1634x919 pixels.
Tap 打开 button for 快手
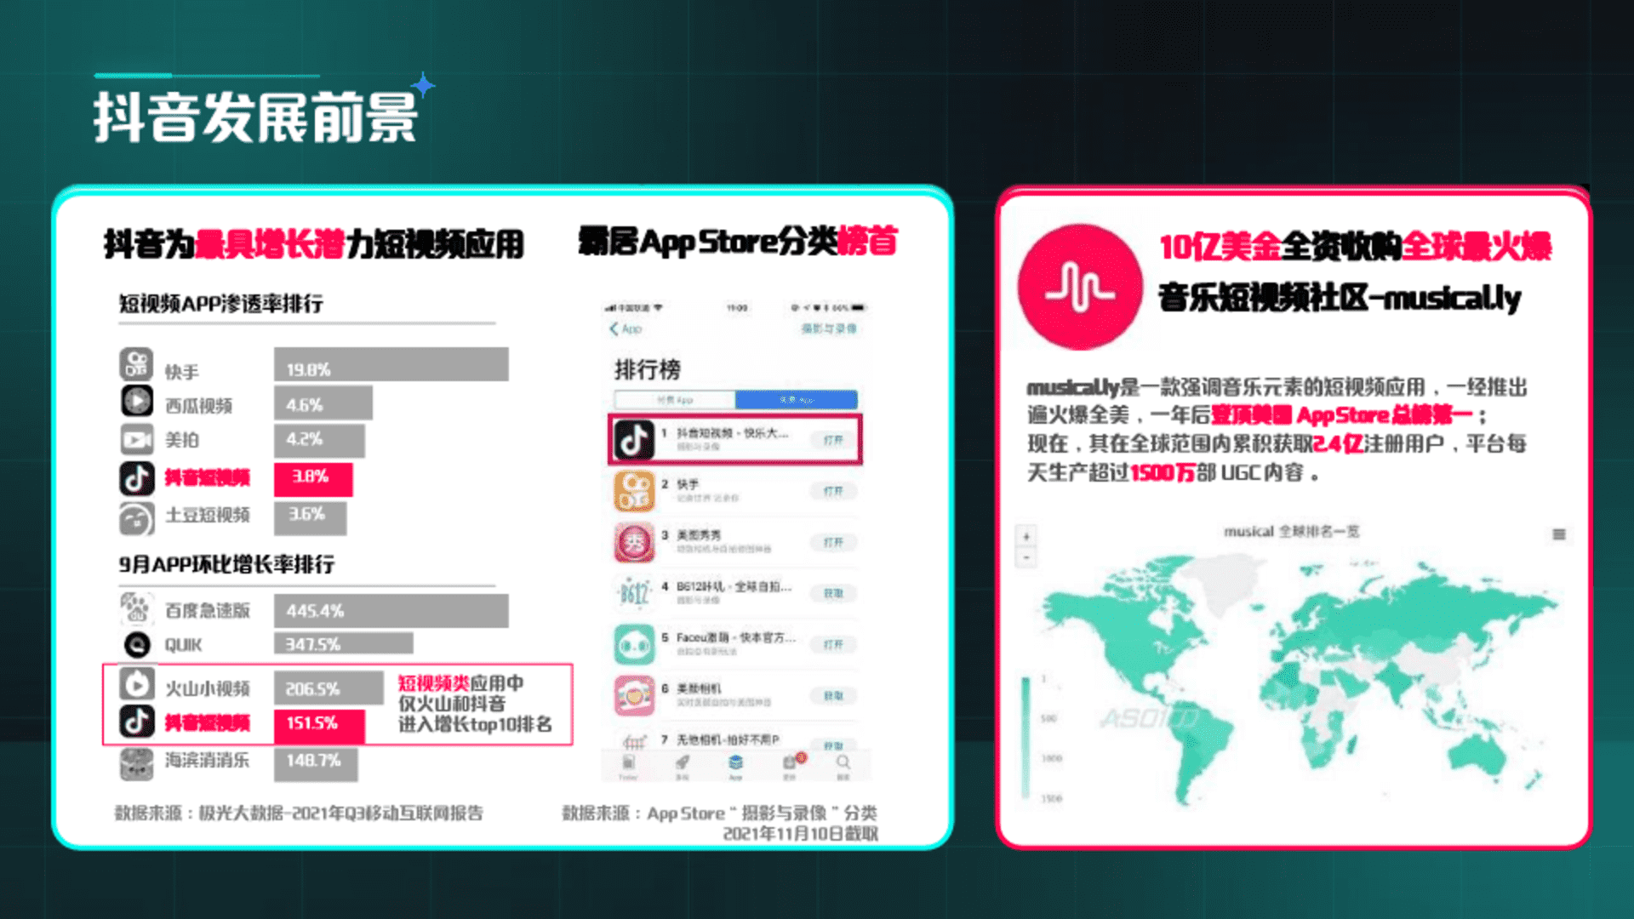[x=833, y=491]
